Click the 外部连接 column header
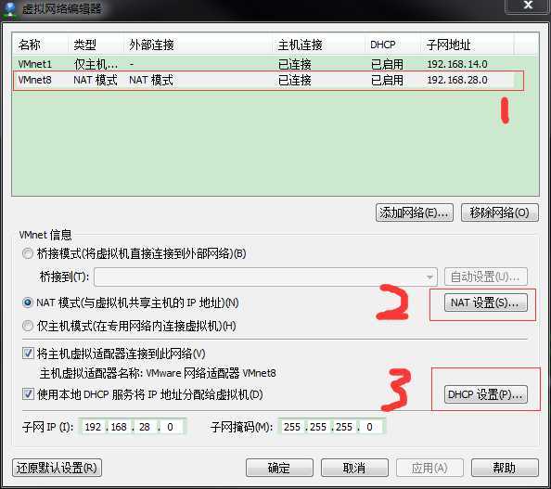Viewport: 551px width, 489px height. [x=198, y=45]
